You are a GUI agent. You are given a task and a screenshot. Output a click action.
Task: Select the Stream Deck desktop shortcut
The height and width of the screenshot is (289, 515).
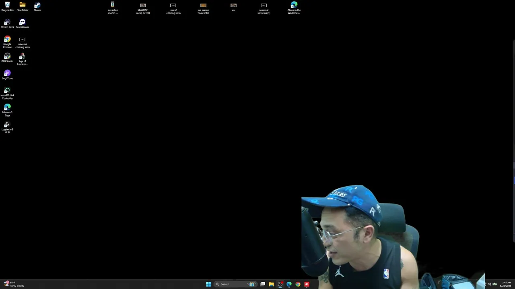[7, 24]
